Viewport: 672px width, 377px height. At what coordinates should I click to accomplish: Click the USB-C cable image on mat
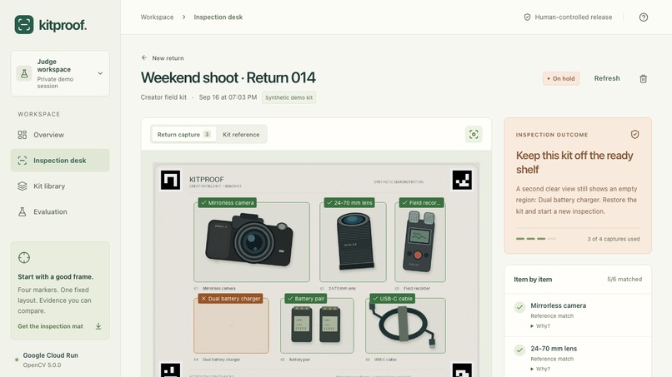tap(403, 325)
